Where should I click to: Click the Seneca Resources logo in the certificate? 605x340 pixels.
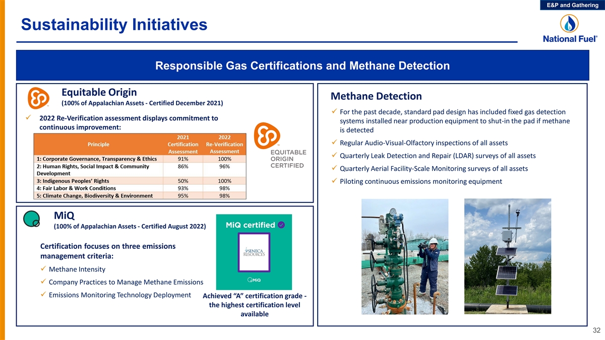point(254,252)
